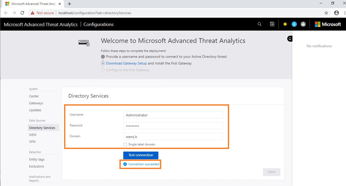This screenshot has height=186, width=346.
Task: Click the Test connection button
Action: click(141, 155)
